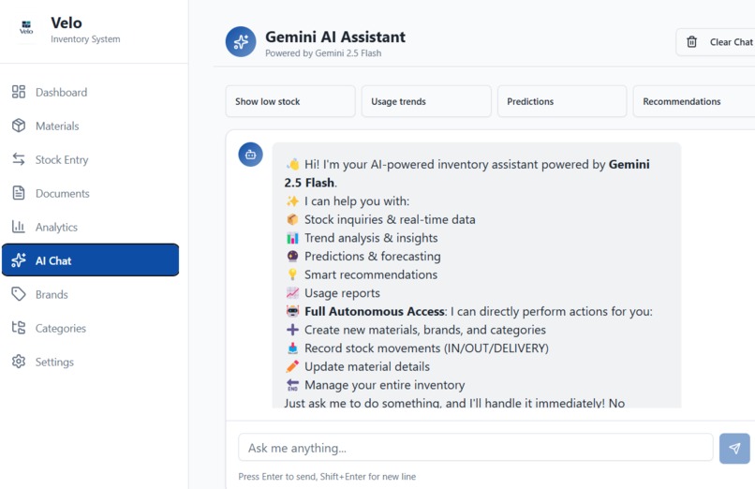Screen dimensions: 755x489
Task: Select the Predictions quick prompt
Action: [562, 101]
